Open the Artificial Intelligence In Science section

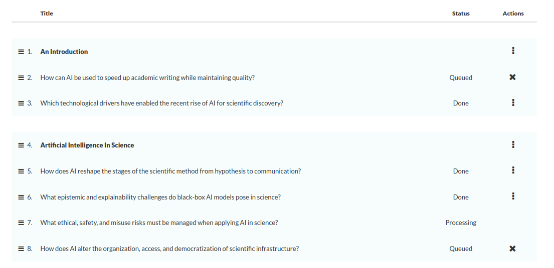point(87,145)
